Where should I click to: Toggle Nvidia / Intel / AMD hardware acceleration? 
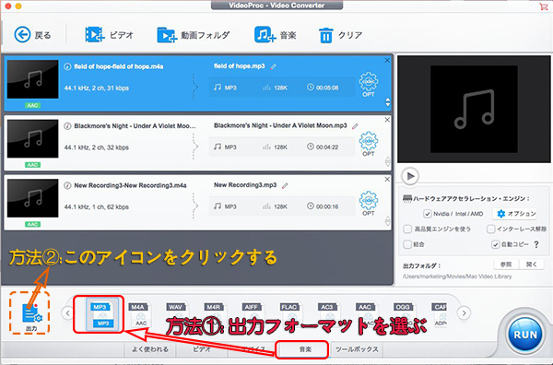tap(427, 214)
